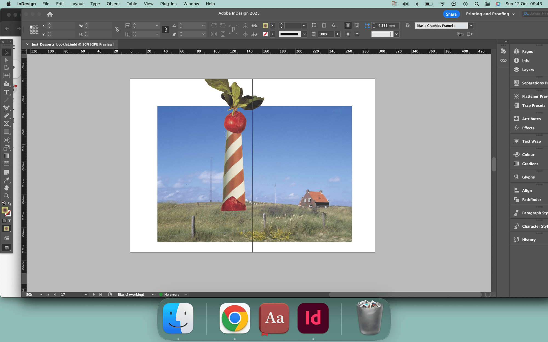This screenshot has height=342, width=548.
Task: Expand the object style dropdown
Action: tap(471, 26)
